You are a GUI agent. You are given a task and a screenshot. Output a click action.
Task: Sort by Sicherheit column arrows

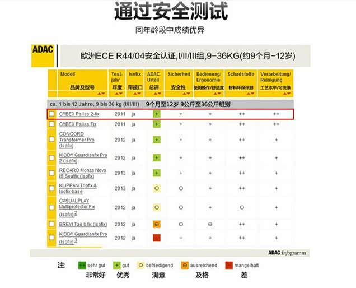tap(186, 94)
